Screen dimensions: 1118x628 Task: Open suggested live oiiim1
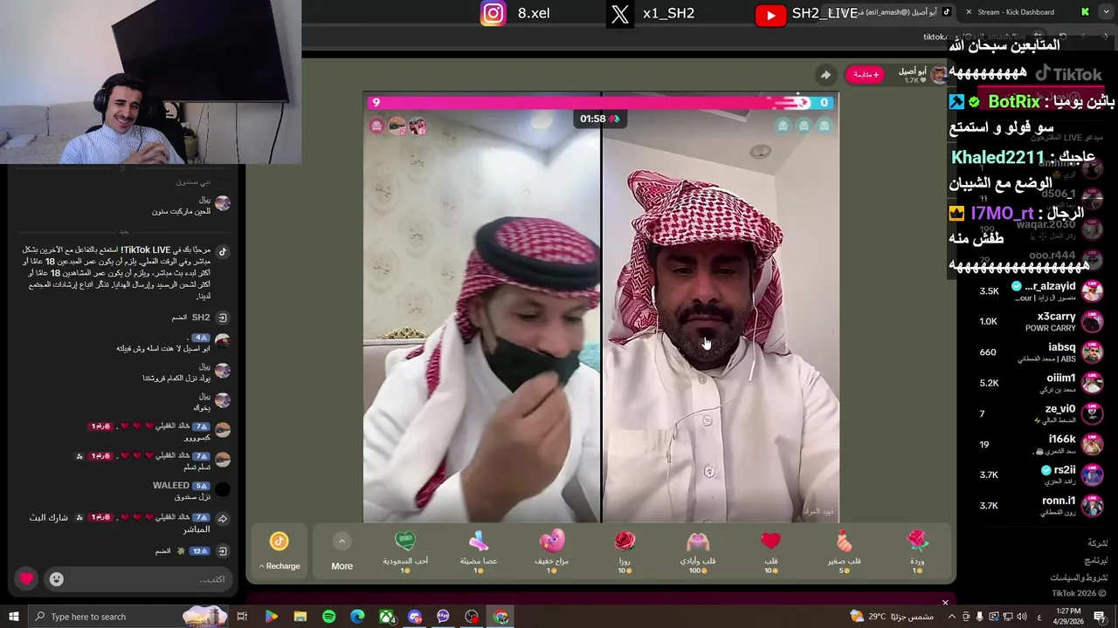(1039, 383)
